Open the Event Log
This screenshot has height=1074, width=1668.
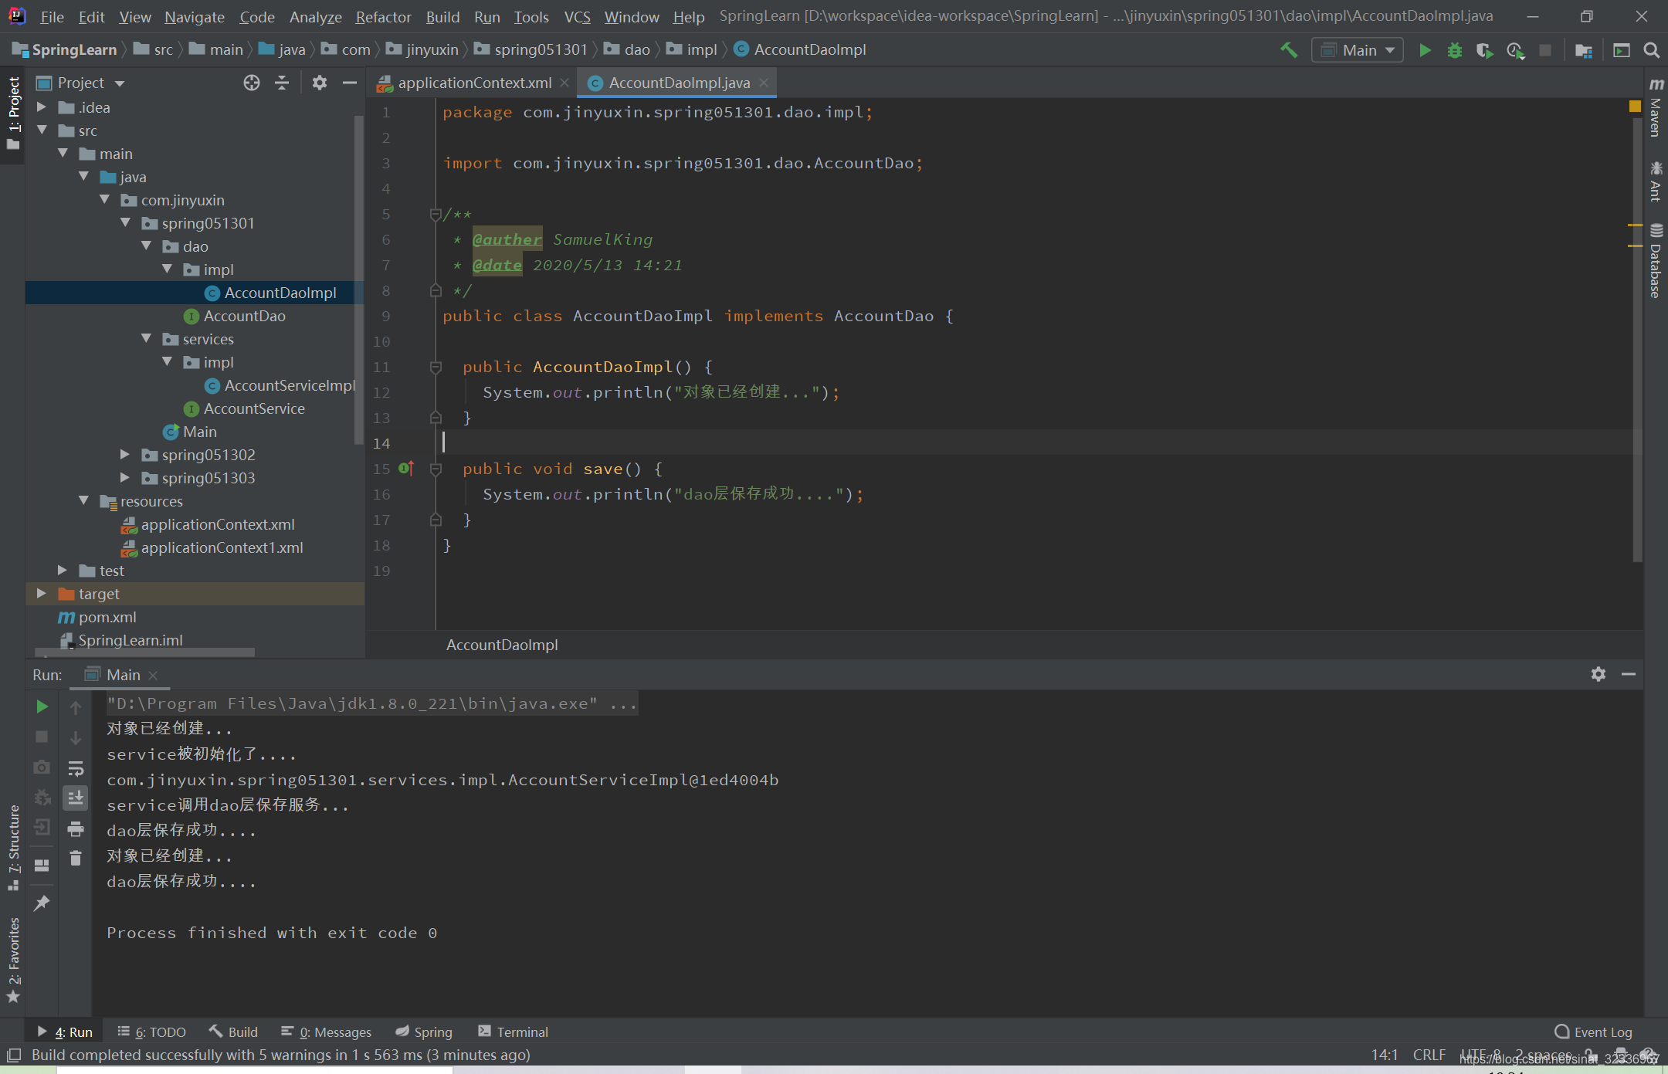1594,1032
